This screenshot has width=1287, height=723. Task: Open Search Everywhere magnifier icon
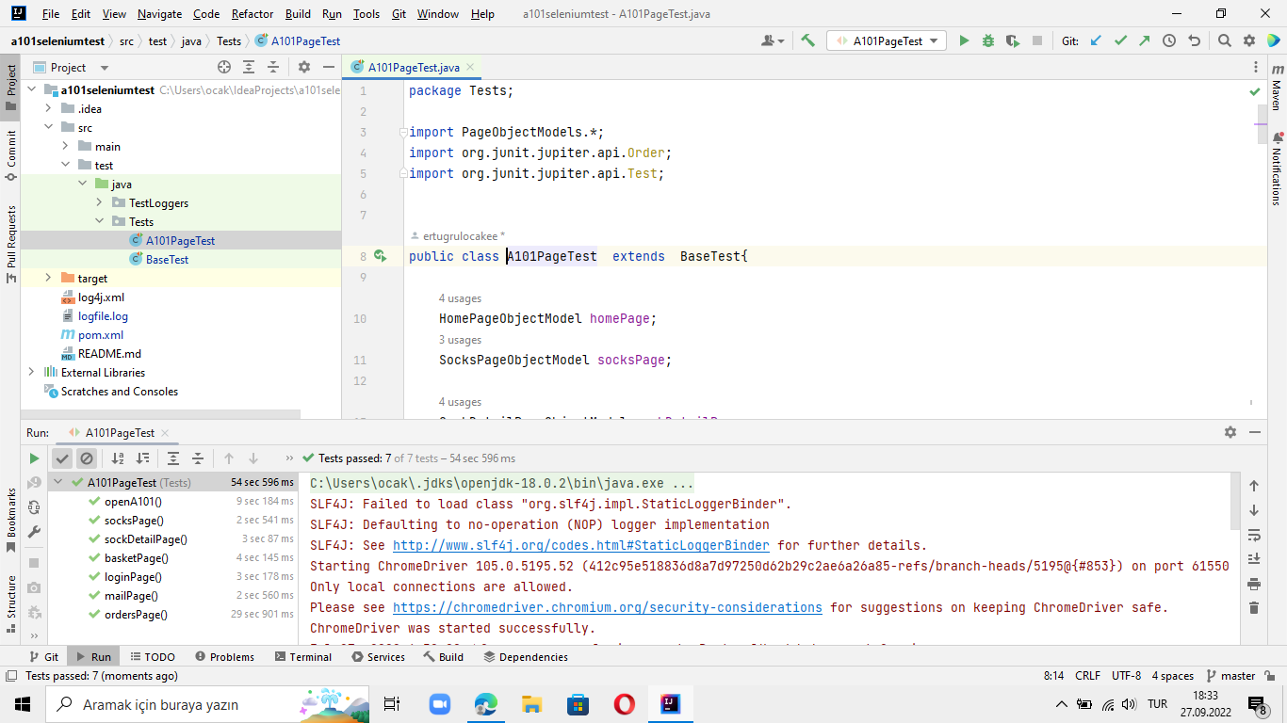pyautogui.click(x=1224, y=40)
